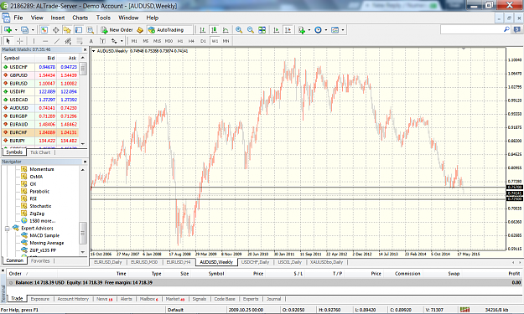524x314 pixels.
Task: Switch to the Tick Chart tab
Action: point(40,152)
